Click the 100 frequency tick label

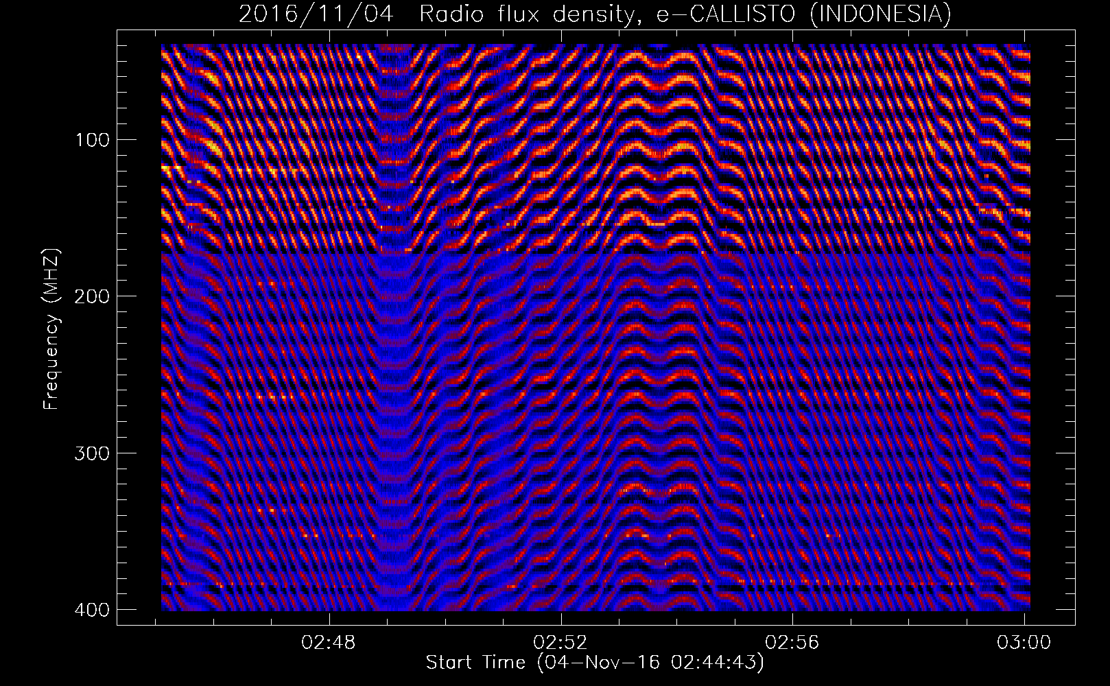pyautogui.click(x=91, y=140)
